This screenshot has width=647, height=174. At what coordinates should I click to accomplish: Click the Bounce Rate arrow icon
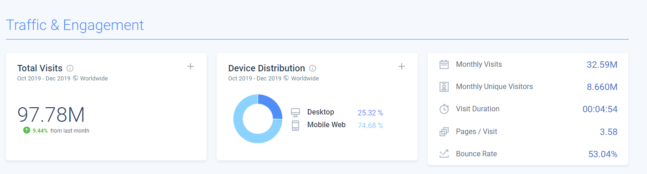tap(444, 154)
